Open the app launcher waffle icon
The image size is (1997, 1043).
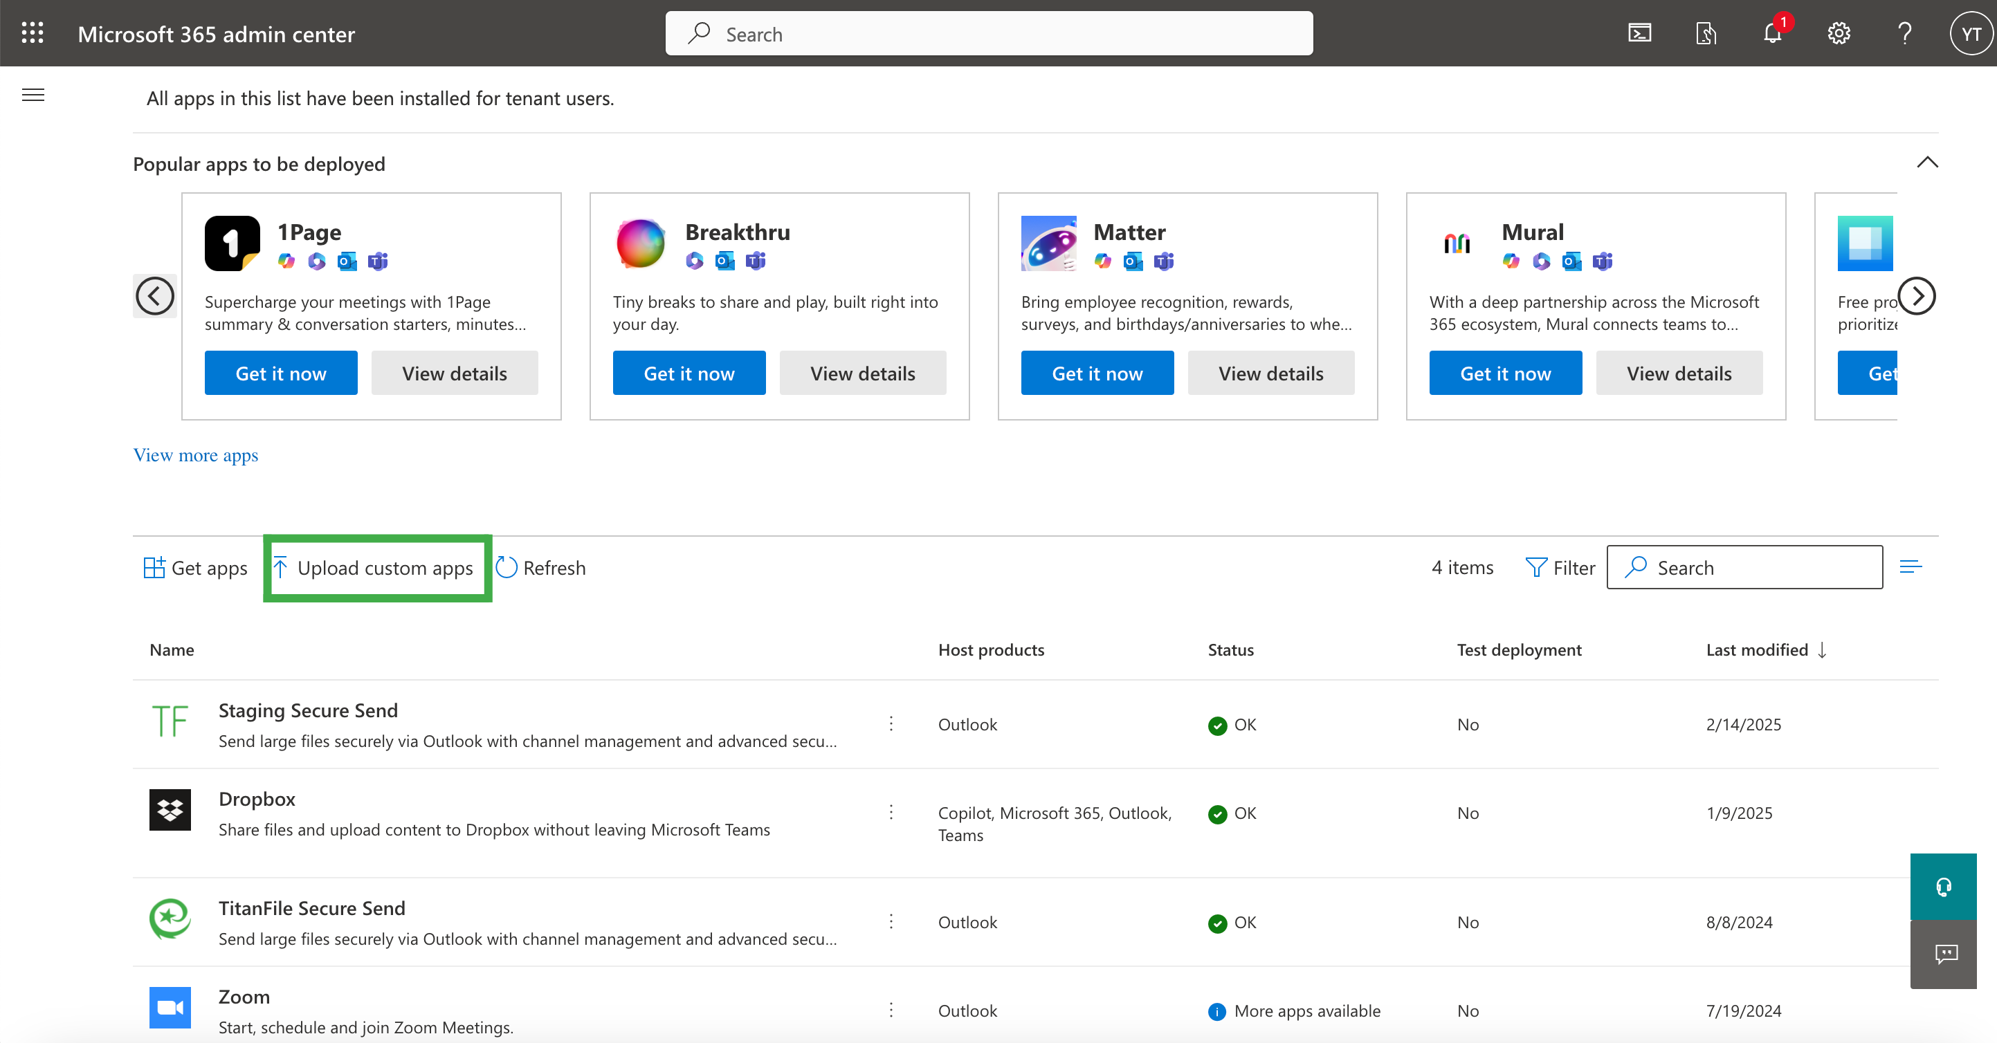33,33
